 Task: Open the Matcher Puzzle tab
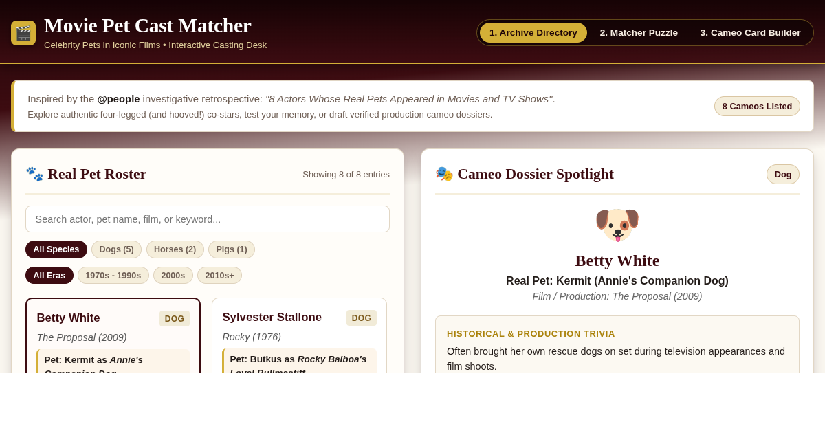(x=639, y=32)
